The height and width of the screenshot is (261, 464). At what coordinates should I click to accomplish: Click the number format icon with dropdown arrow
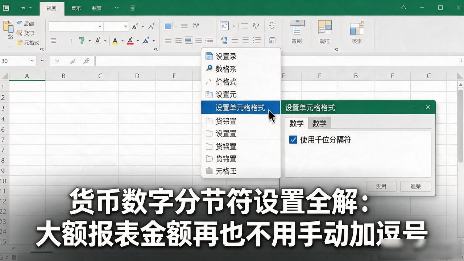tap(224, 26)
